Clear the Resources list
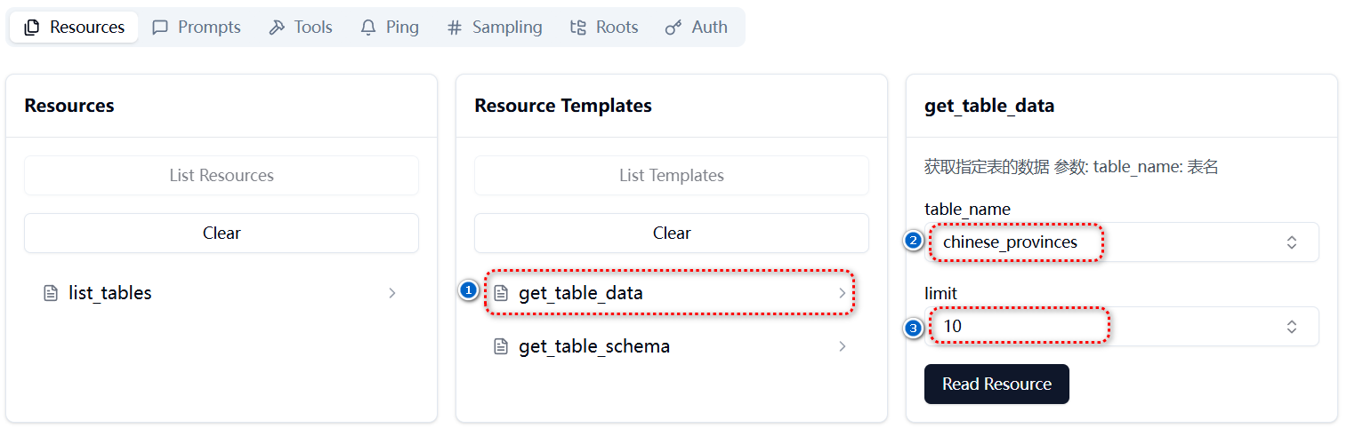Image resolution: width=1347 pixels, height=436 pixels. pos(222,234)
